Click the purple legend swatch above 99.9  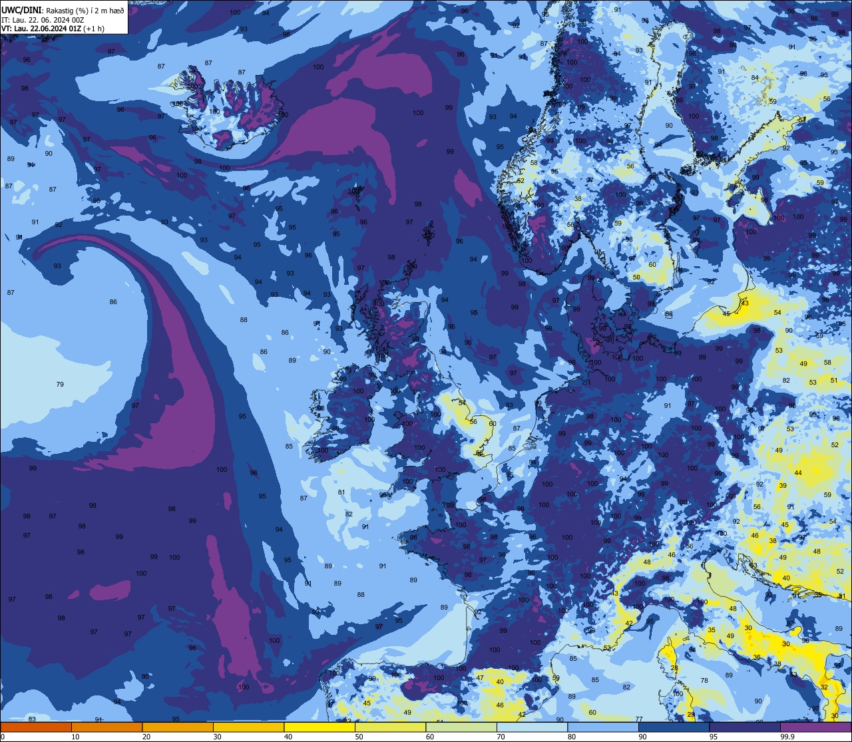click(x=815, y=727)
